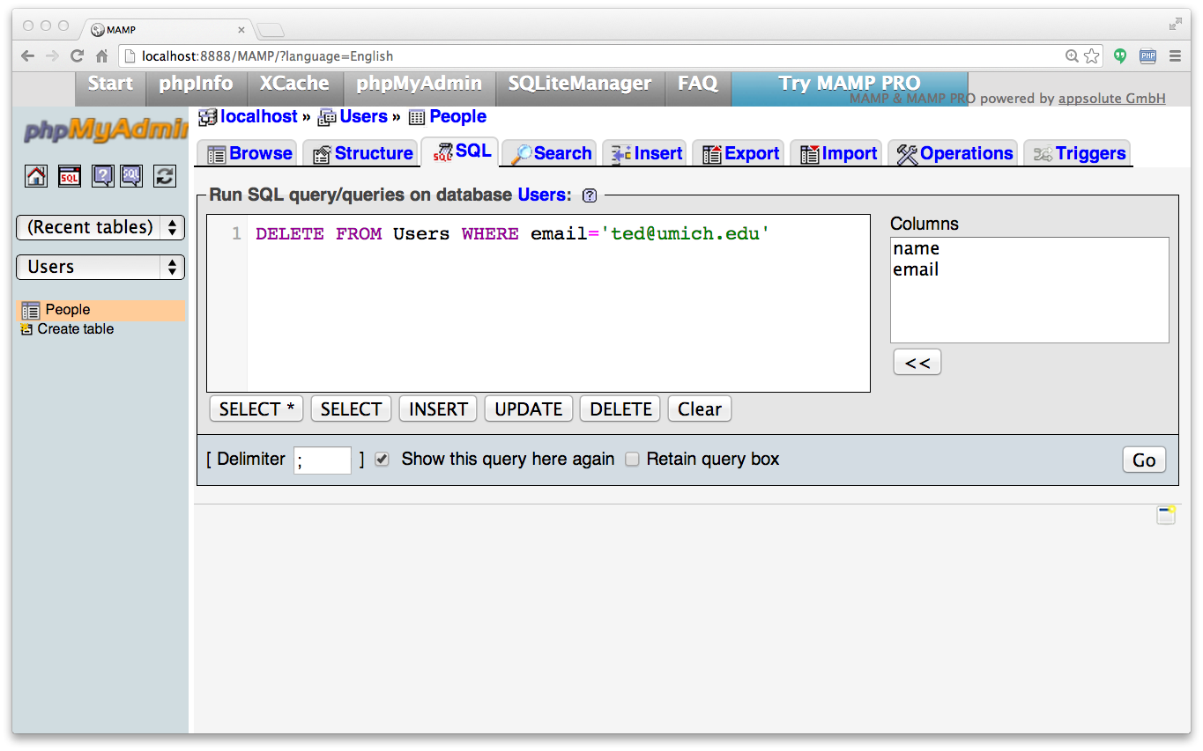
Task: Click browser forward arrow
Action: click(52, 55)
